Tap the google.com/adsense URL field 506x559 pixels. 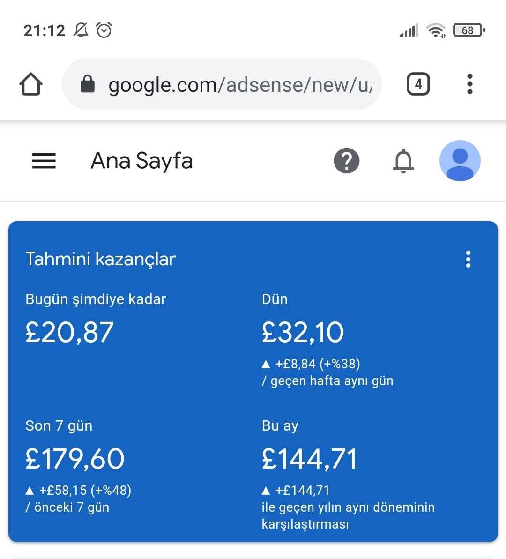point(222,84)
